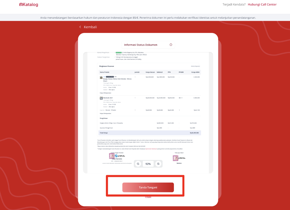
Task: Select the Macbook 2021 product name
Action: (108, 98)
